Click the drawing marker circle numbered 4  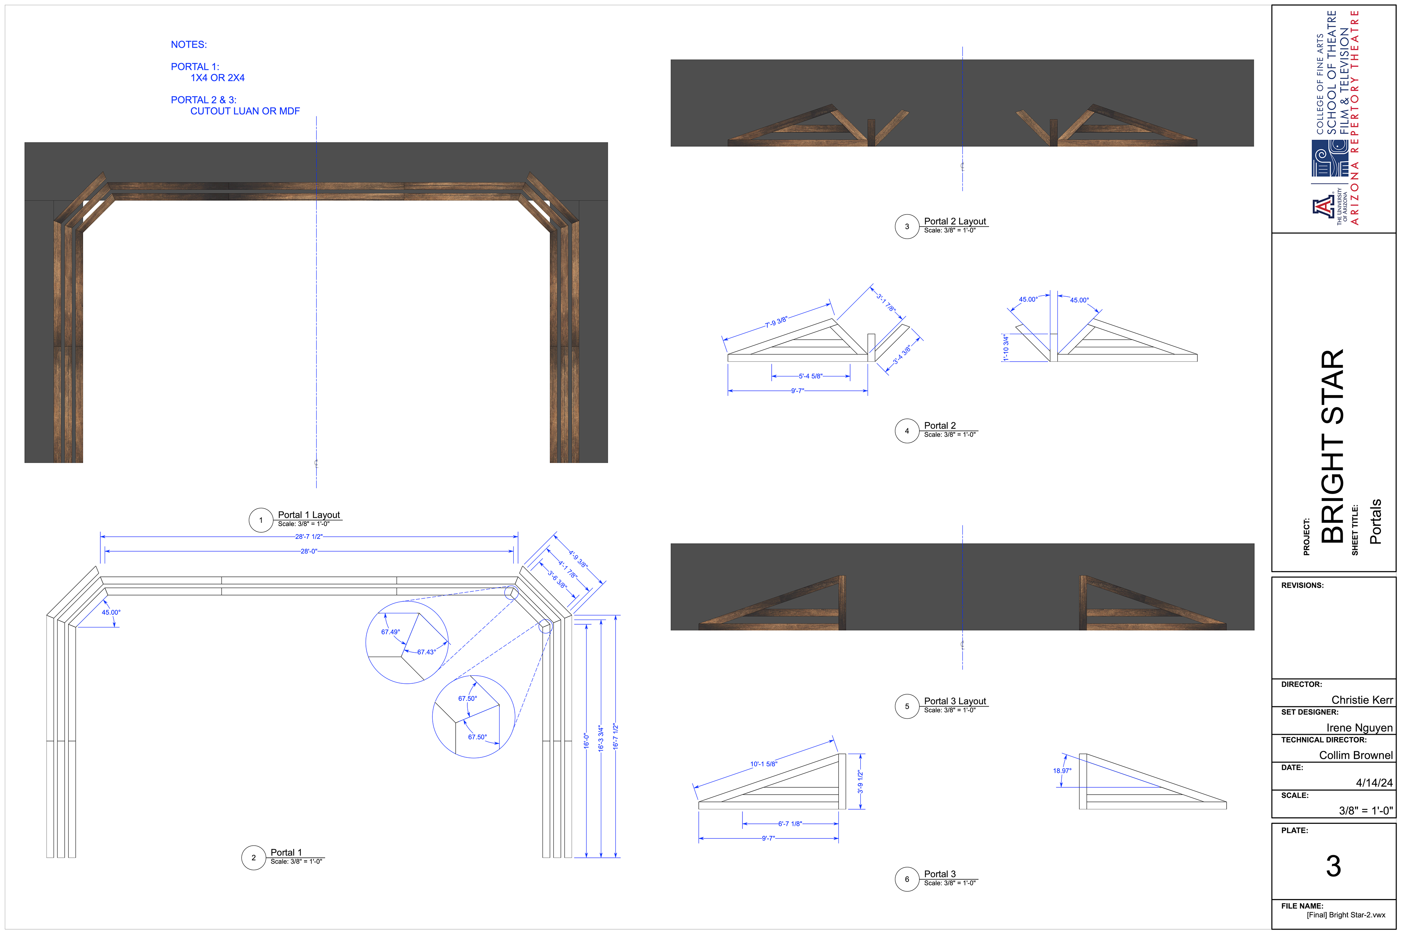click(x=907, y=431)
